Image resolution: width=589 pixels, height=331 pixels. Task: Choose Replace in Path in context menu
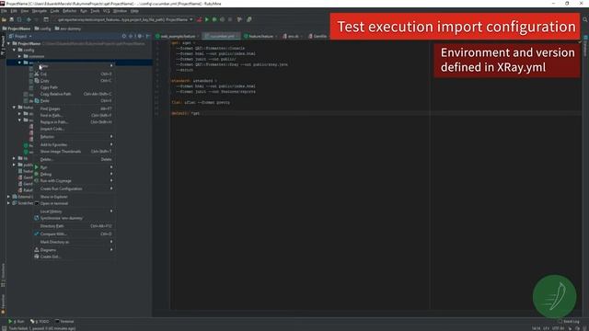(74, 122)
